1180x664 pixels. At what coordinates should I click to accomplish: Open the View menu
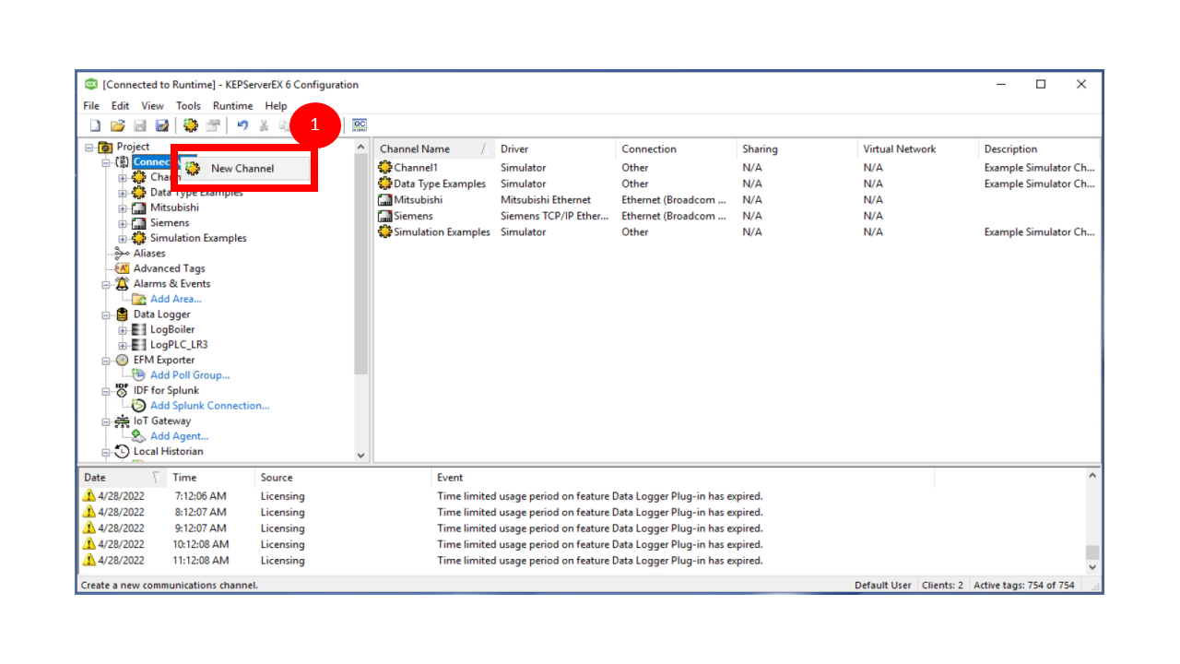pyautogui.click(x=153, y=106)
